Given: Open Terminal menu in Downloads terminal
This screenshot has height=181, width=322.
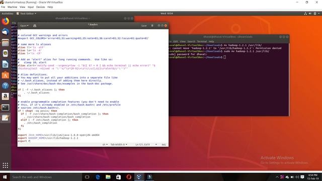Looking at the screenshot, I should point(202,41).
